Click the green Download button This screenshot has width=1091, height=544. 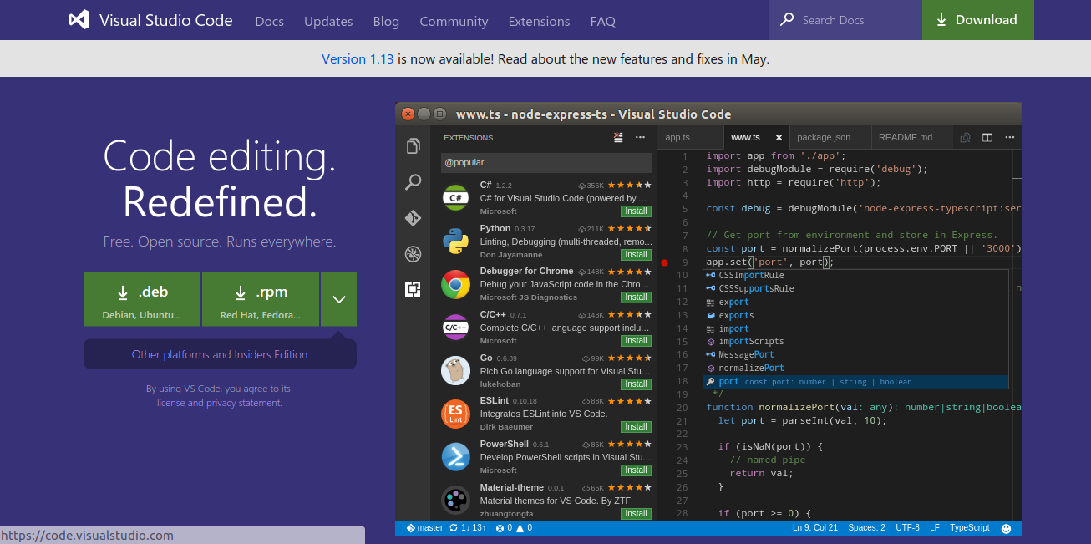click(978, 20)
